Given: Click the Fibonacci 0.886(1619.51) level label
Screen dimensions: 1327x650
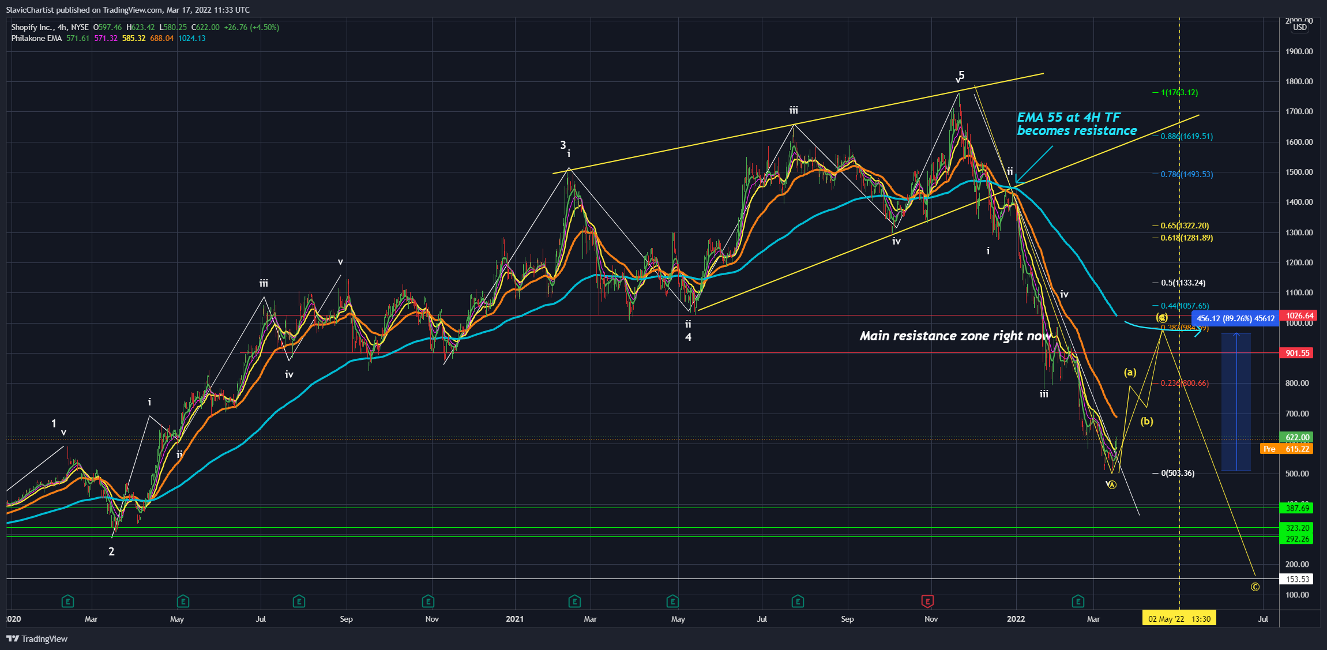Looking at the screenshot, I should (1187, 136).
